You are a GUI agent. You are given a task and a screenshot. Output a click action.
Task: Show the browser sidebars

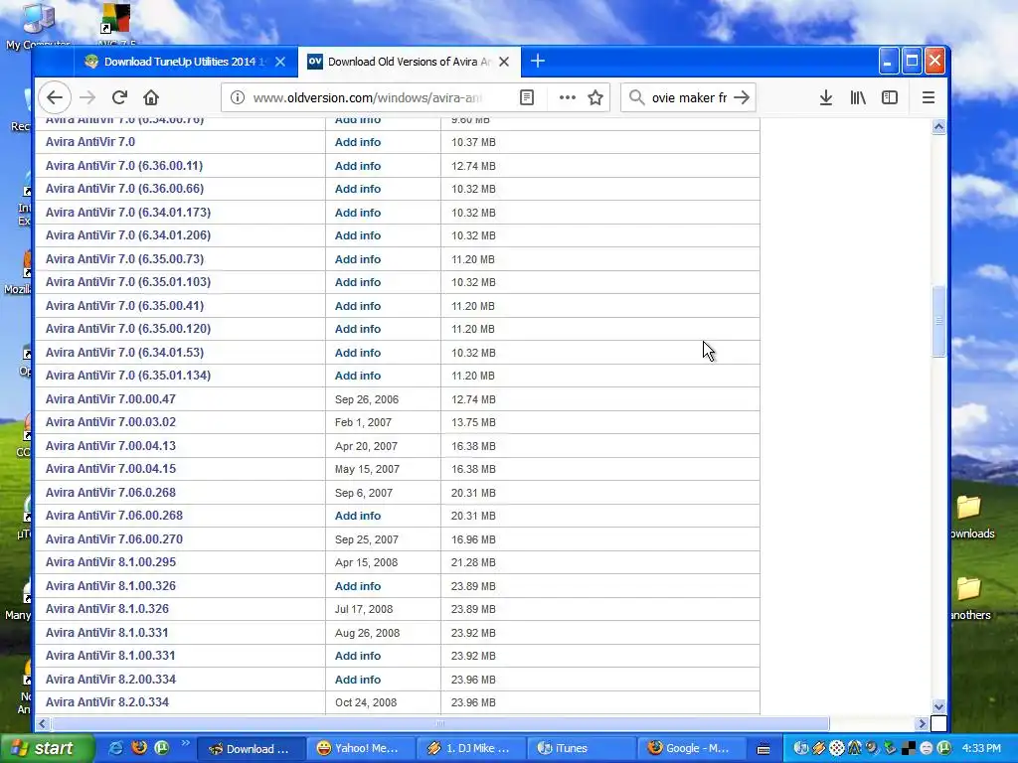coord(890,98)
